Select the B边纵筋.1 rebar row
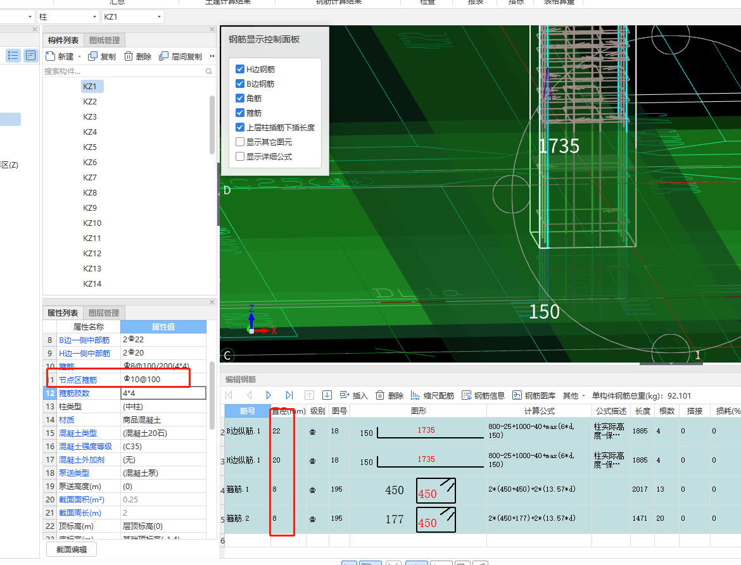 (482, 431)
